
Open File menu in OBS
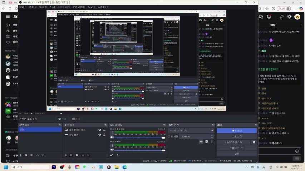(23, 7)
